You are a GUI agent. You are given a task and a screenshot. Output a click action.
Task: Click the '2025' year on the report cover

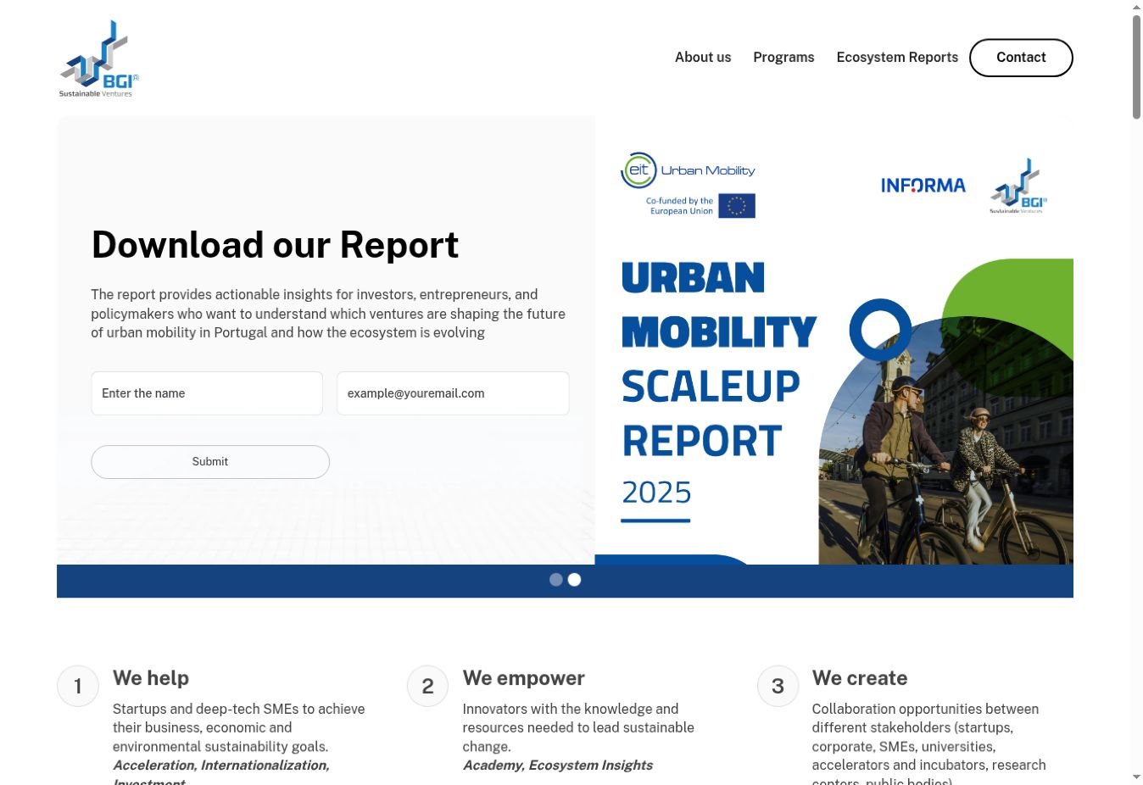click(656, 493)
